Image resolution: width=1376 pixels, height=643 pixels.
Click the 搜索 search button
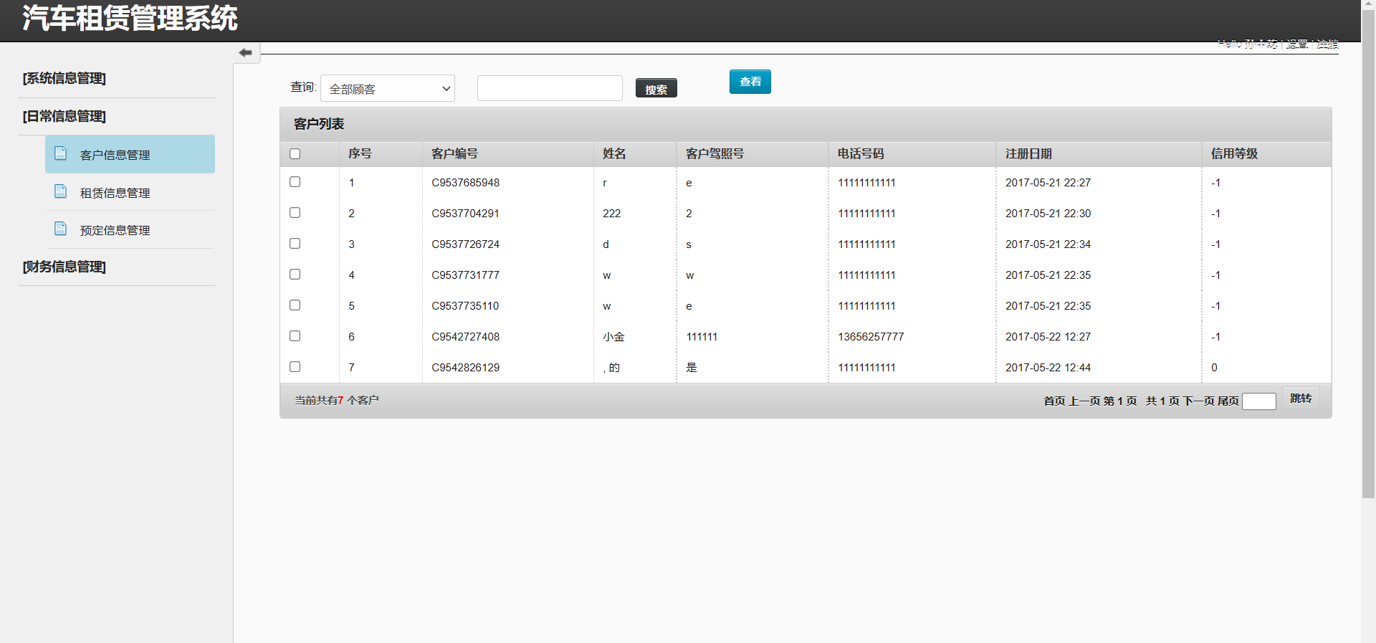click(656, 89)
